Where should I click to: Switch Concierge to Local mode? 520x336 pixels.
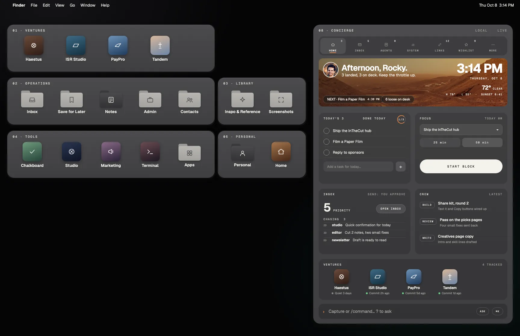pos(481,31)
